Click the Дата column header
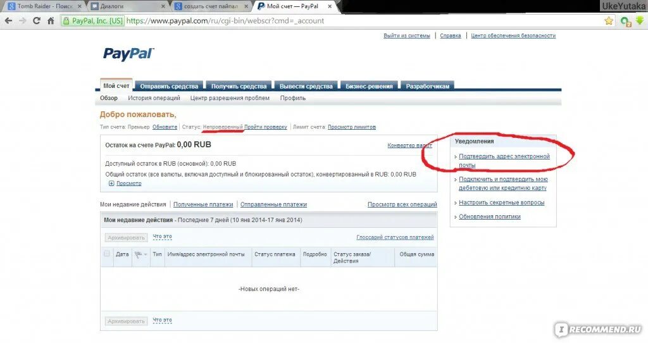The width and height of the screenshot is (648, 343). click(122, 254)
